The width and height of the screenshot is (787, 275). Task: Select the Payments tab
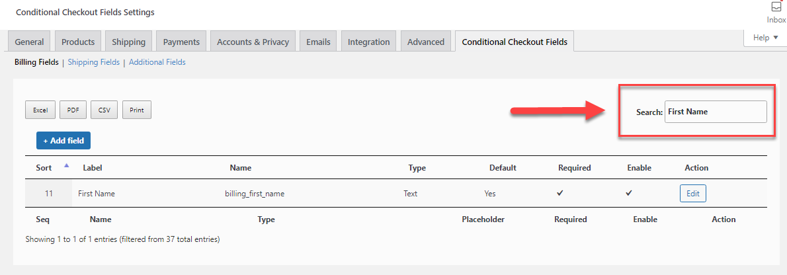tap(181, 42)
